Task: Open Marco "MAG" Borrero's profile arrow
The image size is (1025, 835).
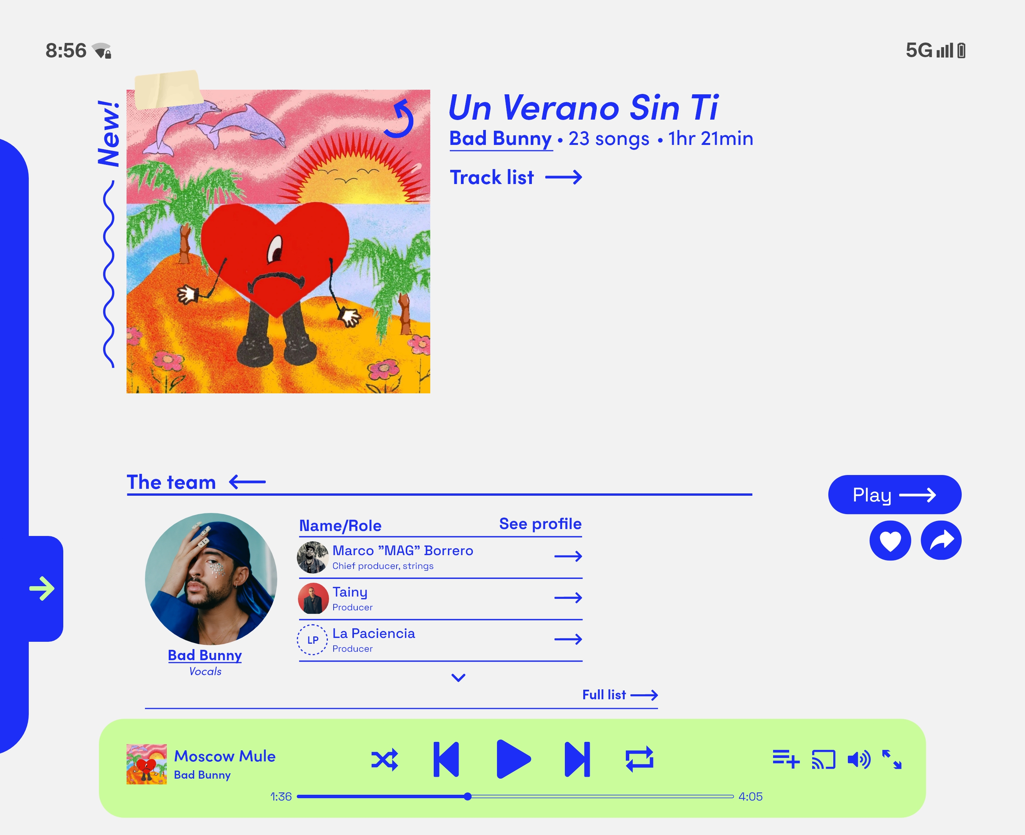Action: [x=568, y=557]
